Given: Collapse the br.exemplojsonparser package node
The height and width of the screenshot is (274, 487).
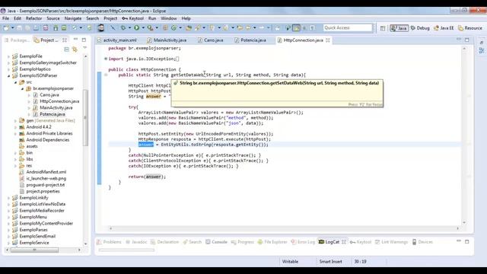Looking at the screenshot, I should point(22,88).
